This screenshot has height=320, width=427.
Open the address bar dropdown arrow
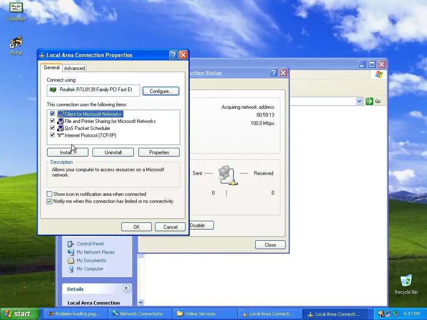click(359, 101)
